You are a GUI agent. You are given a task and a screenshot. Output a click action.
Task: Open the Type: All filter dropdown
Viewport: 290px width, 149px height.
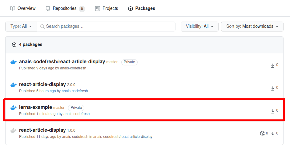[21, 27]
